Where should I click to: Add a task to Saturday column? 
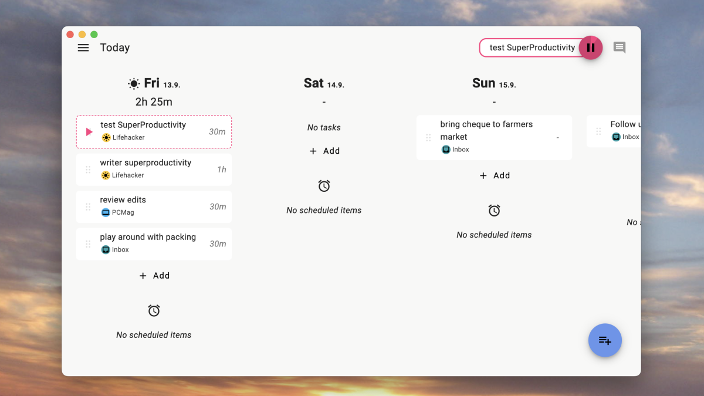324,151
